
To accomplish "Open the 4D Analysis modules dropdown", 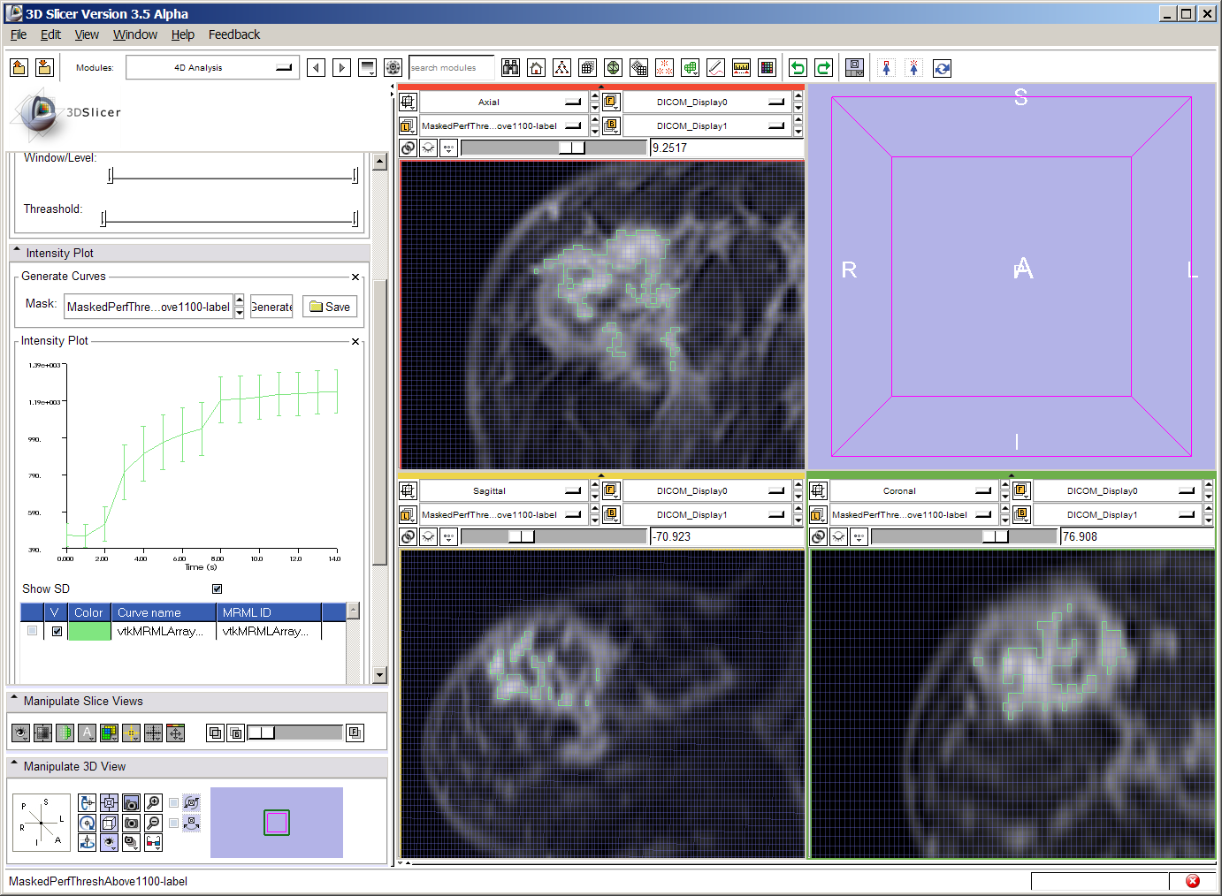I will (x=210, y=68).
